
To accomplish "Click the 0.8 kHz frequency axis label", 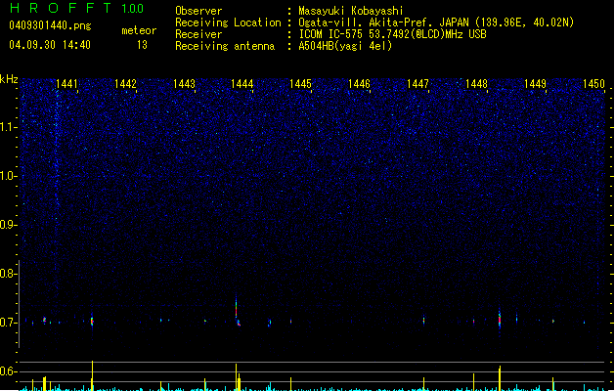I will tap(8, 274).
